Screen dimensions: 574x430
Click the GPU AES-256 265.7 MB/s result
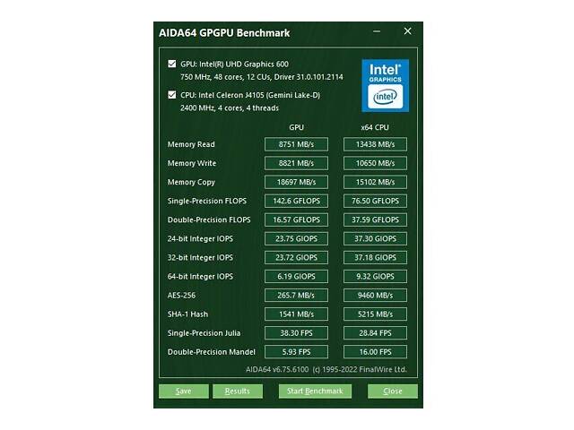click(296, 295)
